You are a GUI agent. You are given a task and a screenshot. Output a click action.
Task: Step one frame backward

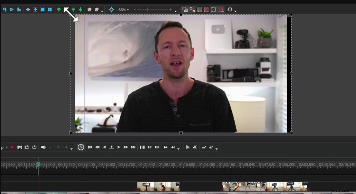[x=104, y=147]
